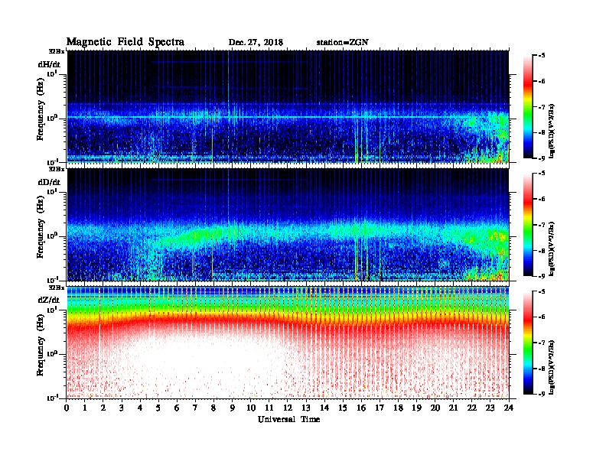This screenshot has width=606, height=468.
Task: Click the Universal Time tick label "12"
Action: pyautogui.click(x=288, y=408)
